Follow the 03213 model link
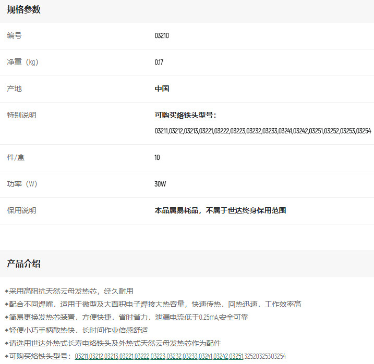The height and width of the screenshot is (364, 374). click(x=111, y=356)
